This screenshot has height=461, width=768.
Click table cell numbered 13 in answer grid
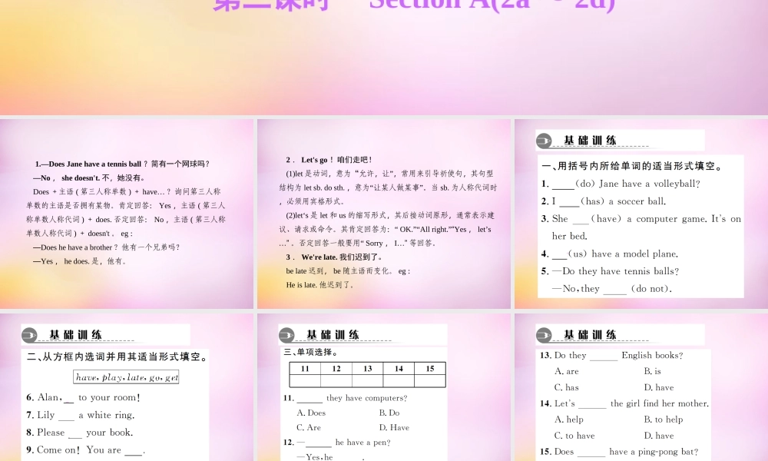coord(367,368)
